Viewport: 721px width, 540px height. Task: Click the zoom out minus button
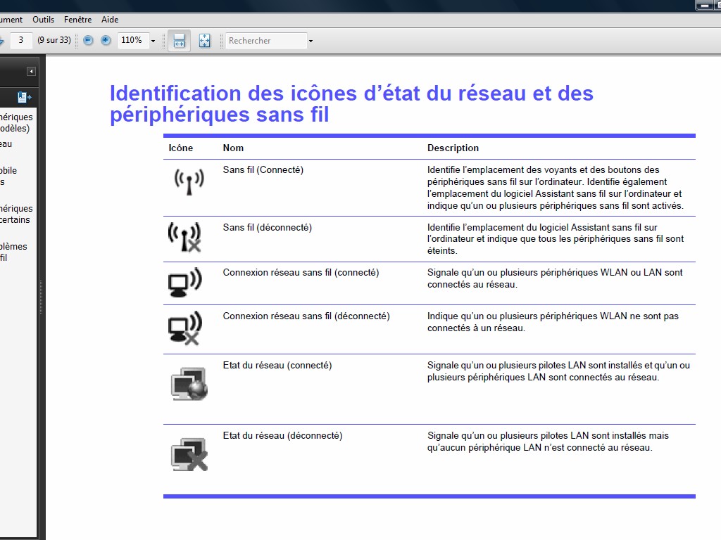(88, 41)
